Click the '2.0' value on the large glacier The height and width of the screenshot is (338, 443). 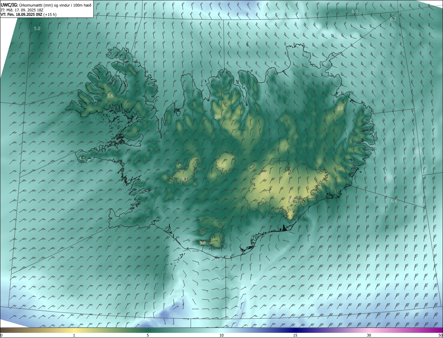pyautogui.click(x=264, y=175)
